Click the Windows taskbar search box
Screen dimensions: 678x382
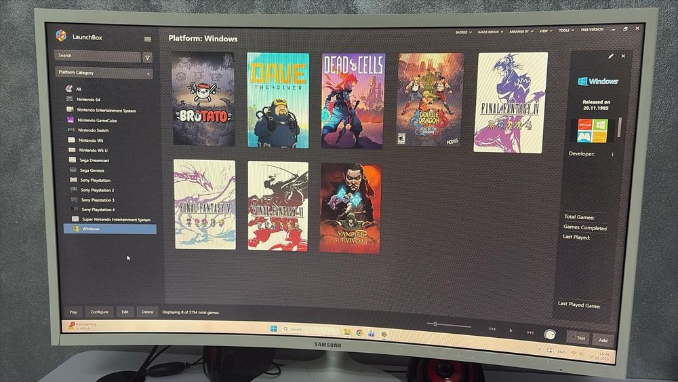[310, 330]
